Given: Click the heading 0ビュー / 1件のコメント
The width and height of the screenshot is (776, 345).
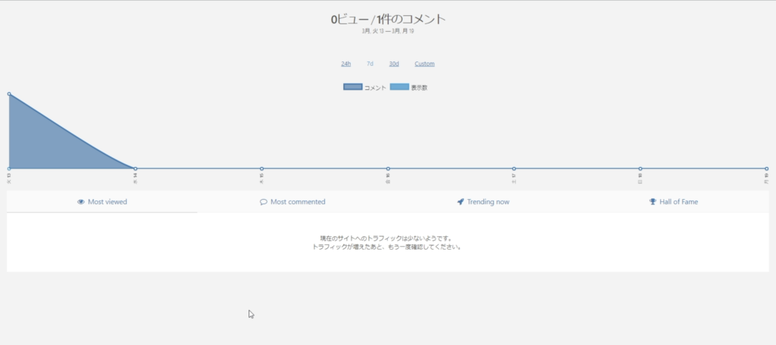Looking at the screenshot, I should 388,19.
